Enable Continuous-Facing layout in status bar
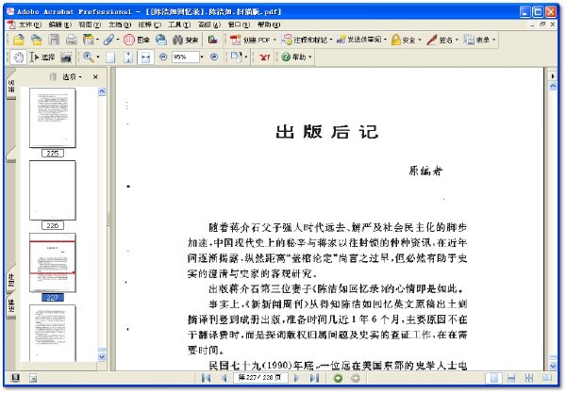 click(529, 378)
